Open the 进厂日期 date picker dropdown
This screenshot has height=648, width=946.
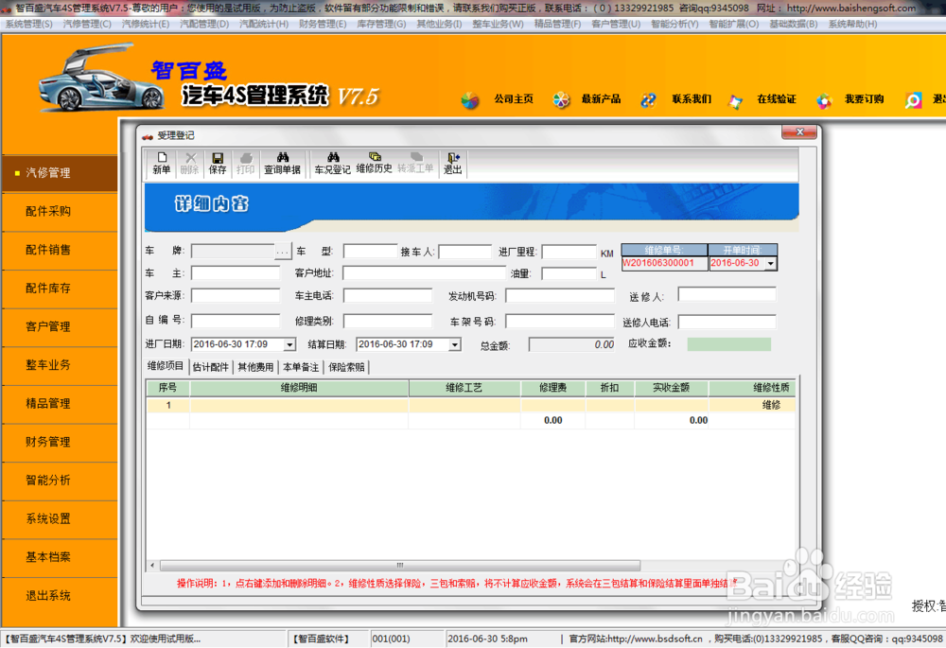(289, 345)
